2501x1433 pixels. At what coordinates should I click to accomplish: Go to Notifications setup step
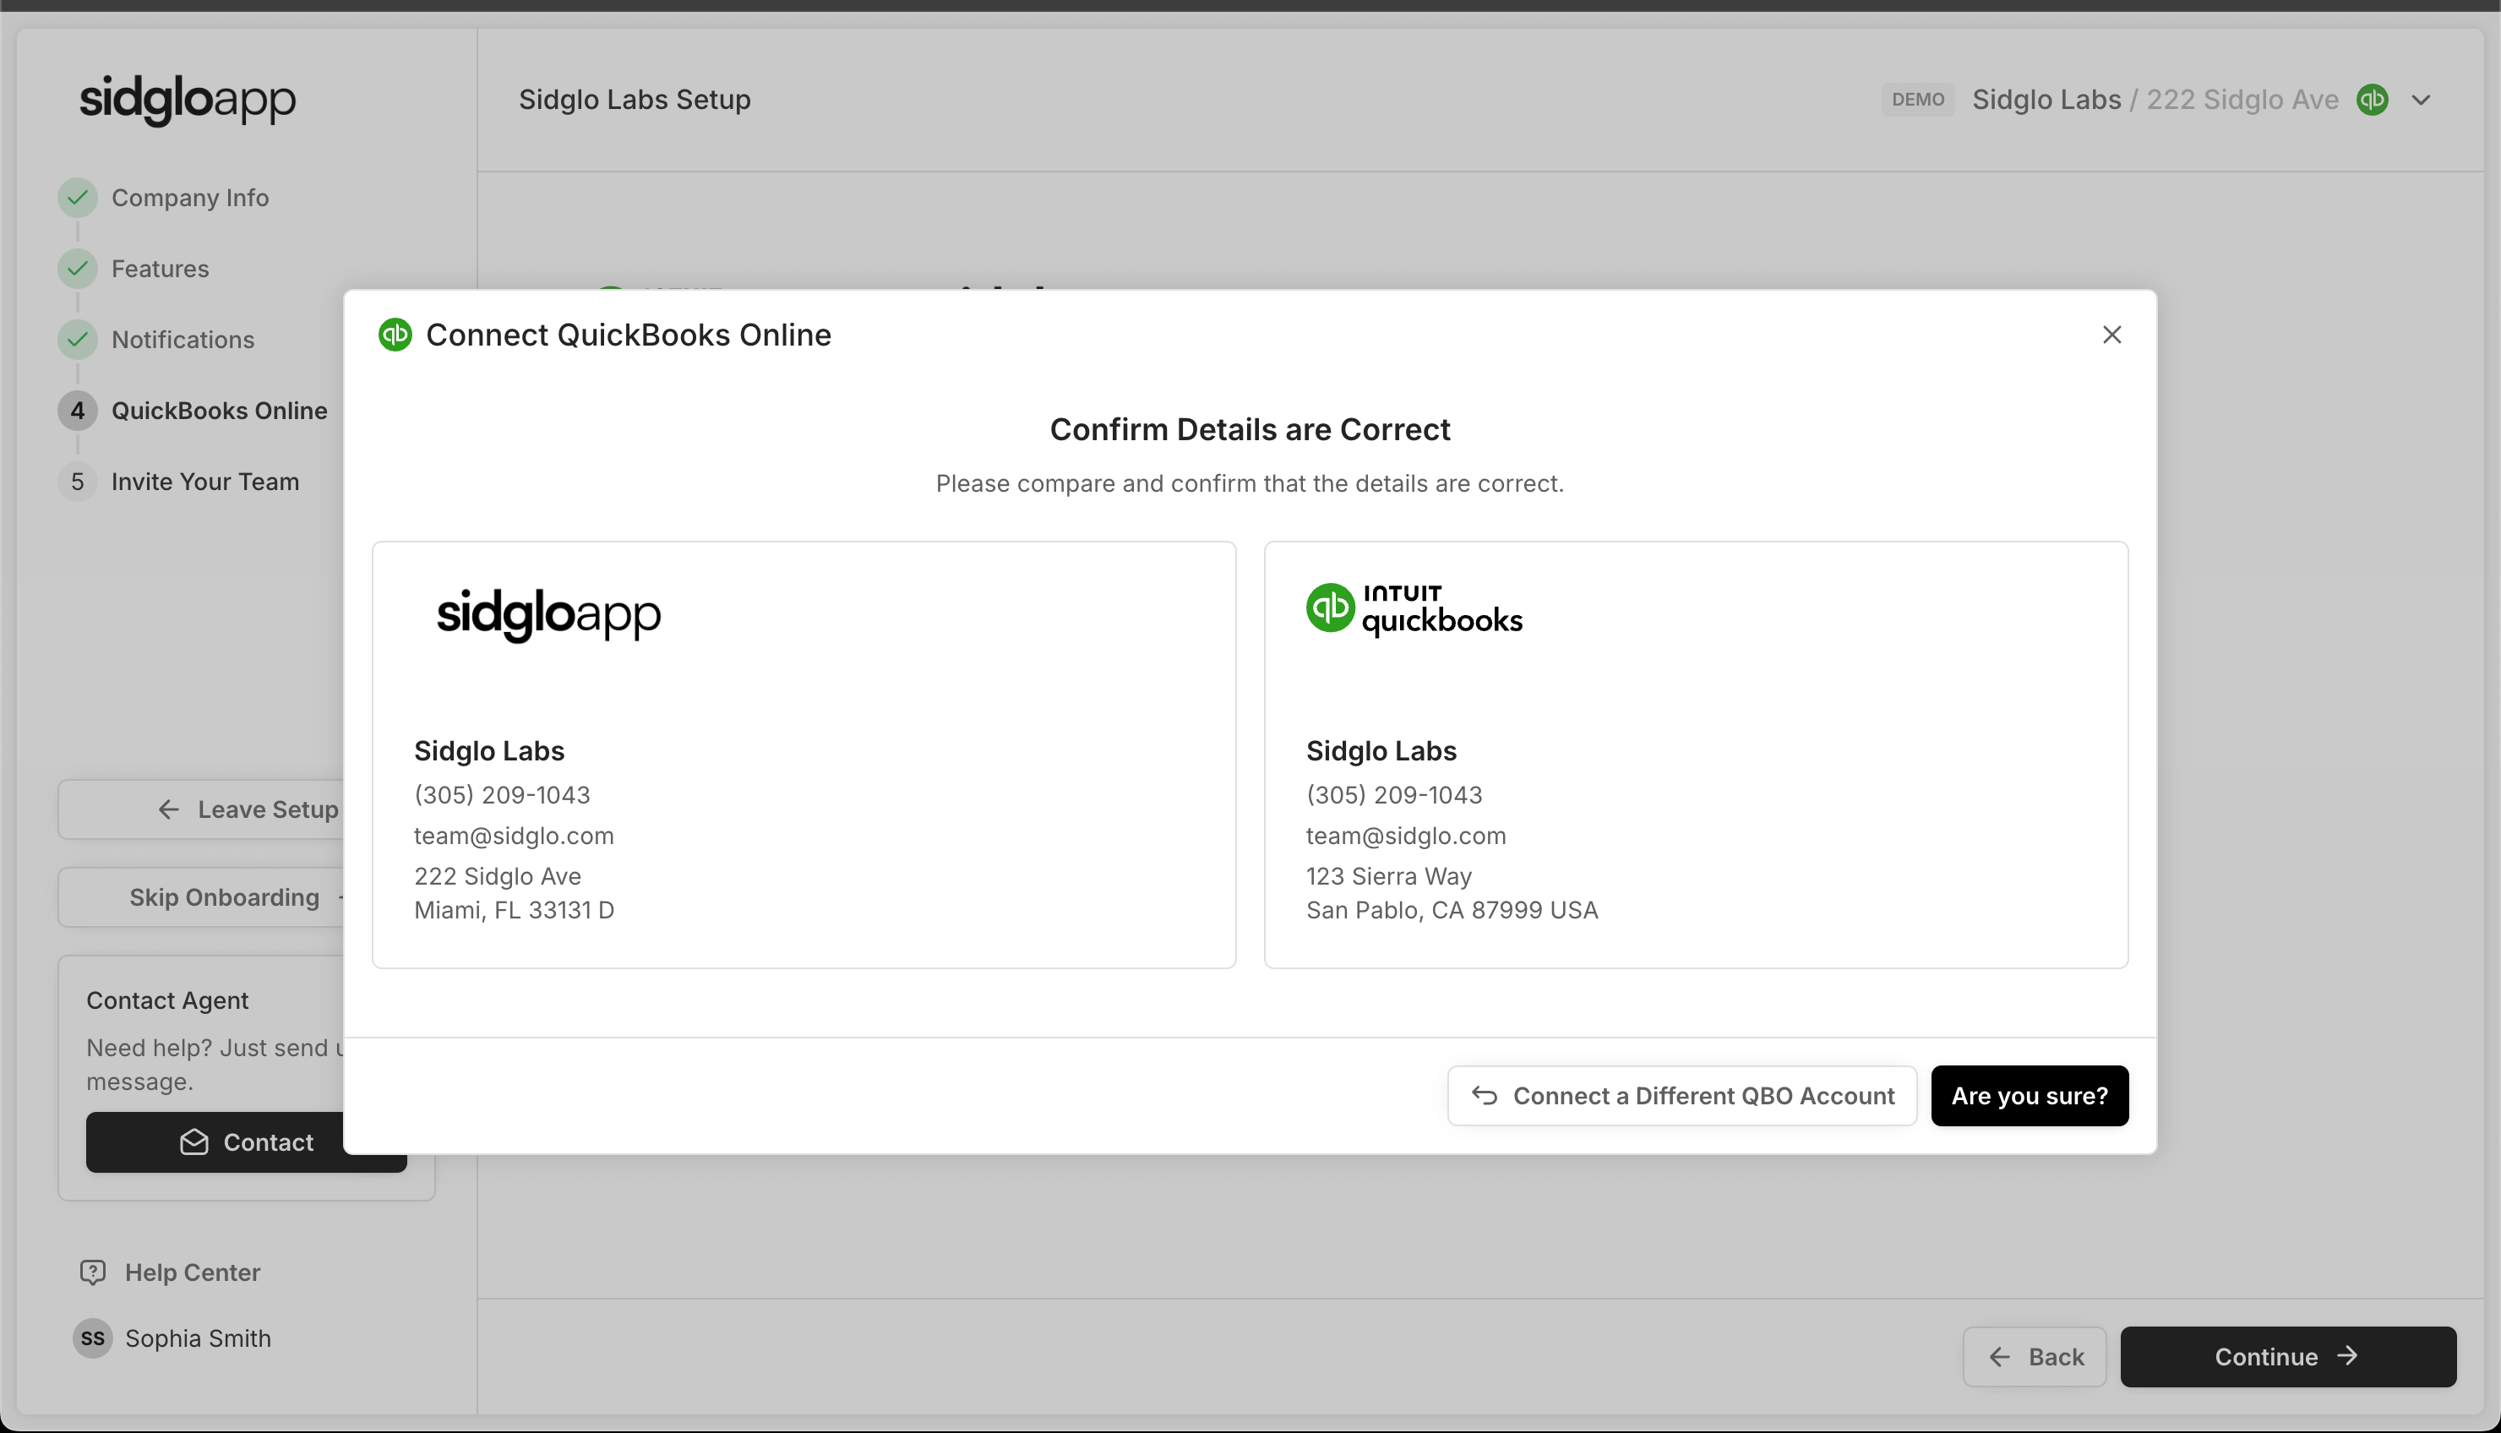click(x=183, y=340)
